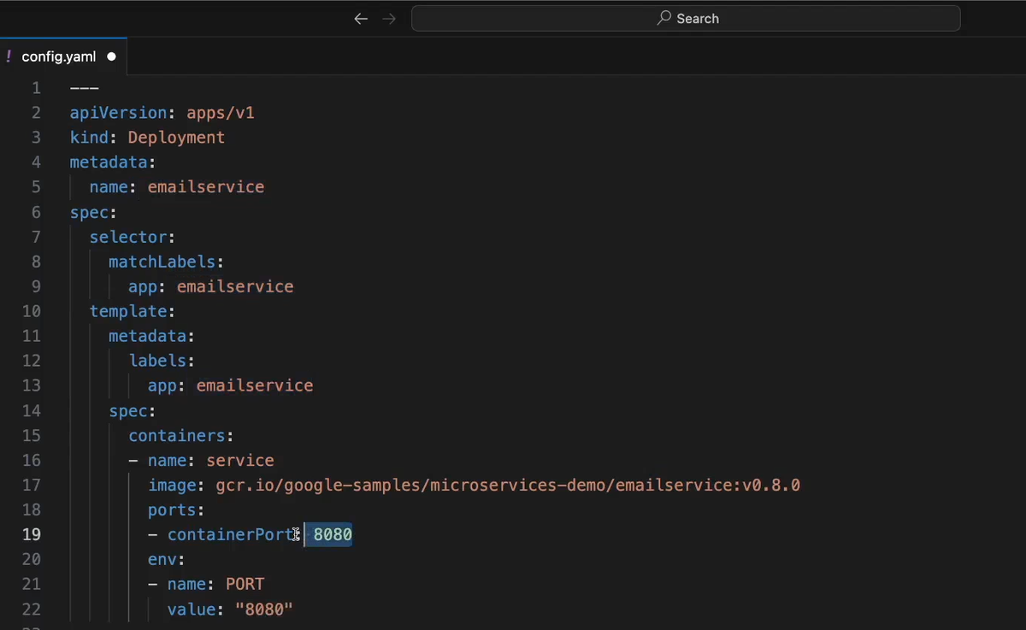Click the YAML file icon on config.yaml tab
Screen dimensions: 1026x630
pos(9,56)
